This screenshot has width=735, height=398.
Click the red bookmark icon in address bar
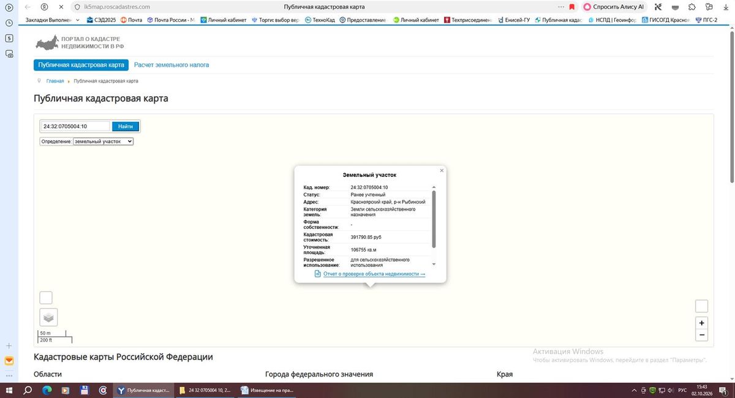coord(572,7)
